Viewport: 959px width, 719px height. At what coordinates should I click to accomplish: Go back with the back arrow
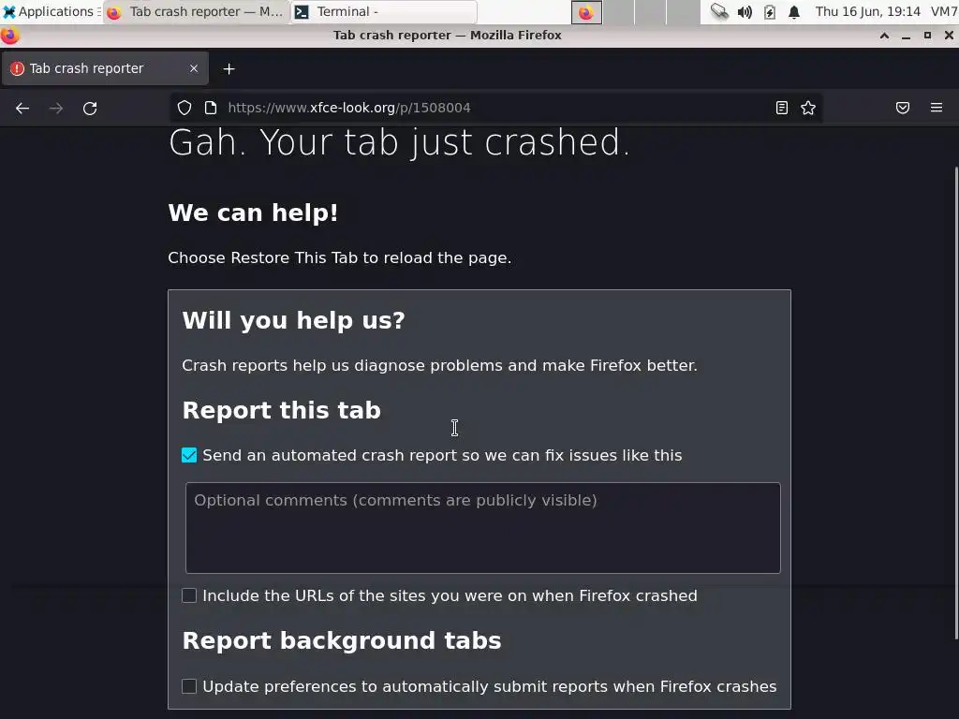coord(22,109)
